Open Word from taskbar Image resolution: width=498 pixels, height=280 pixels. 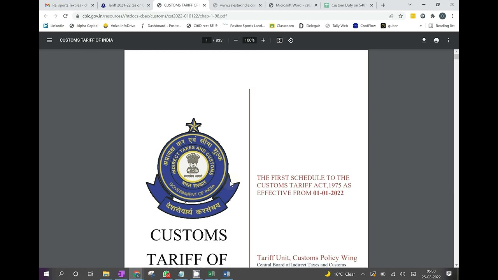coord(226,274)
